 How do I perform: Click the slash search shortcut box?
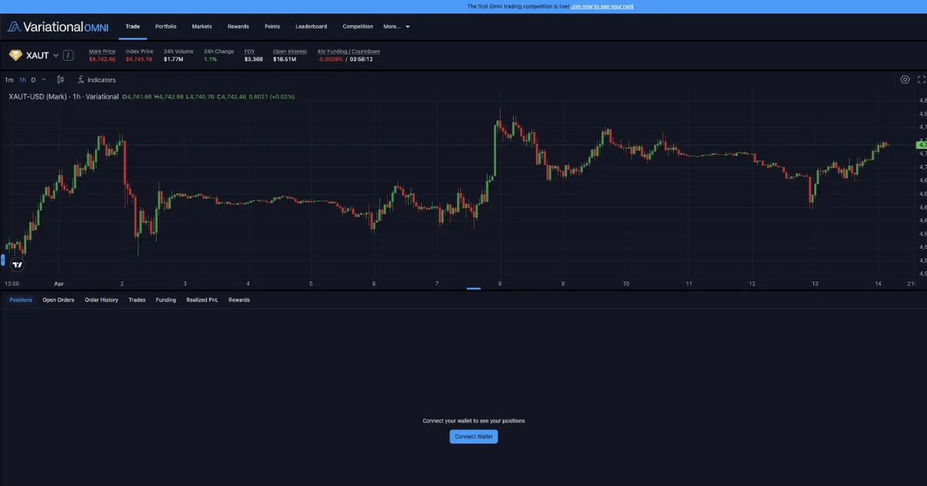pos(69,56)
